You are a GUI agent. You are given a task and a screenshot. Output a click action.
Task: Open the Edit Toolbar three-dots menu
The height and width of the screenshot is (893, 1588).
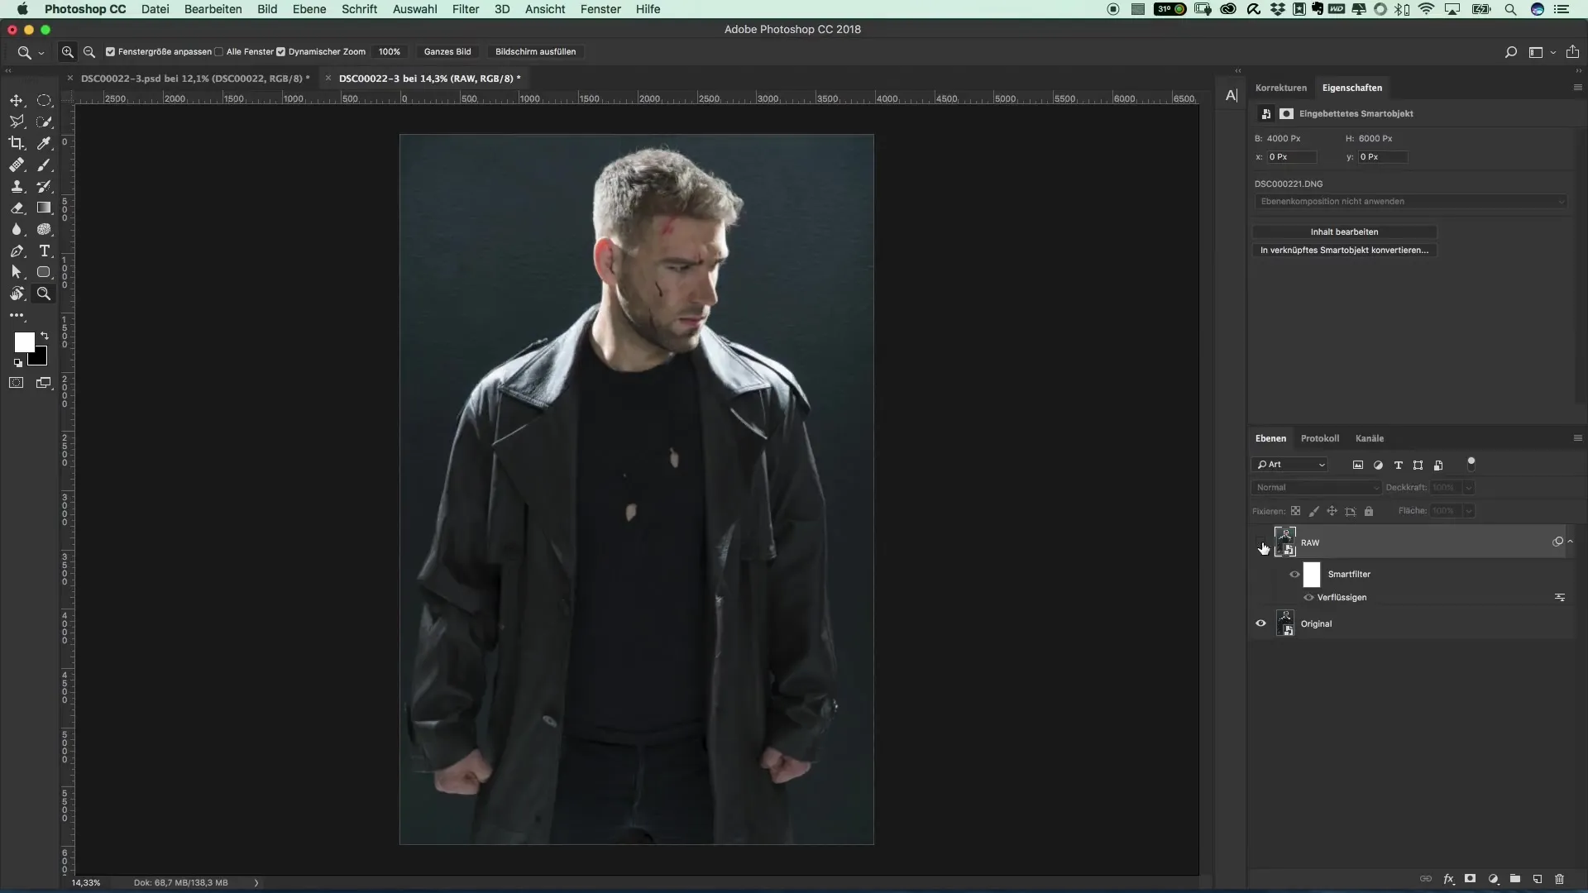click(x=17, y=316)
